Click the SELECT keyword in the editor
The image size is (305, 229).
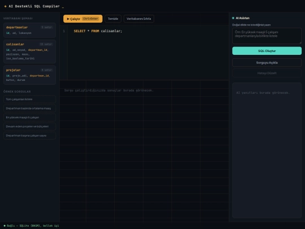point(80,31)
